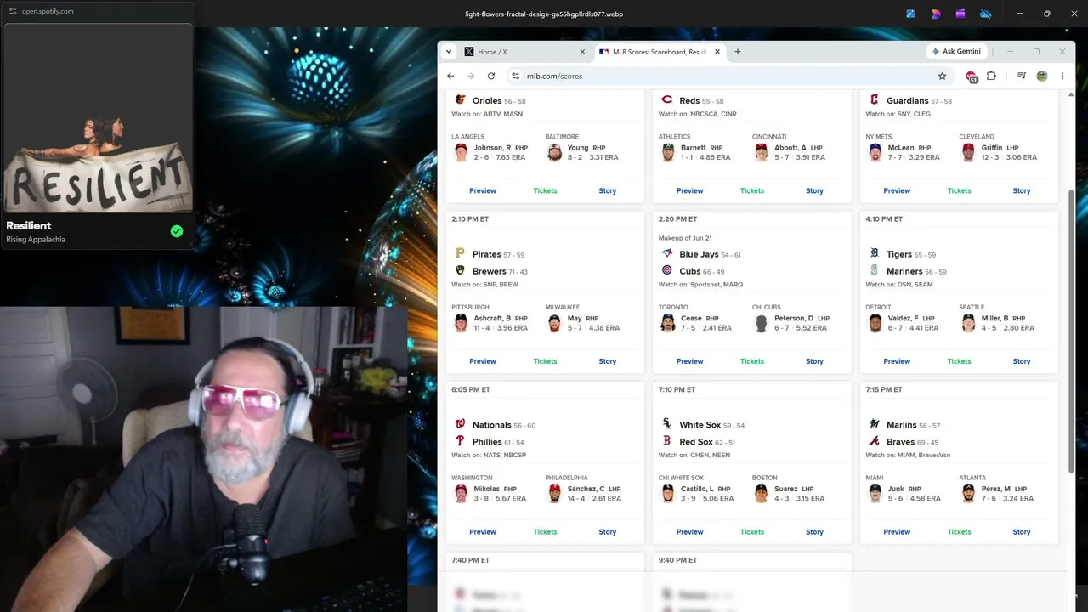Open the red extension with 51 badge

[972, 76]
